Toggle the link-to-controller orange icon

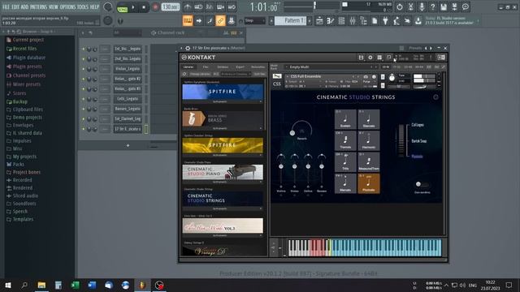point(220,21)
